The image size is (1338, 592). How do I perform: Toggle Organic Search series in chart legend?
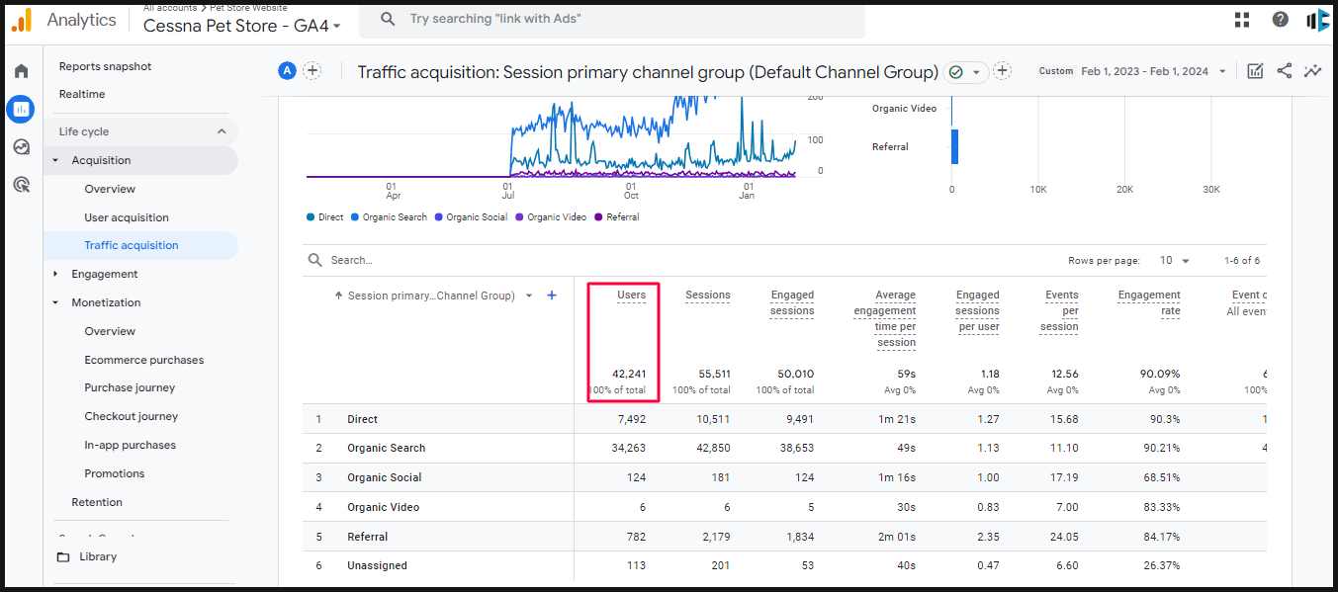click(389, 217)
